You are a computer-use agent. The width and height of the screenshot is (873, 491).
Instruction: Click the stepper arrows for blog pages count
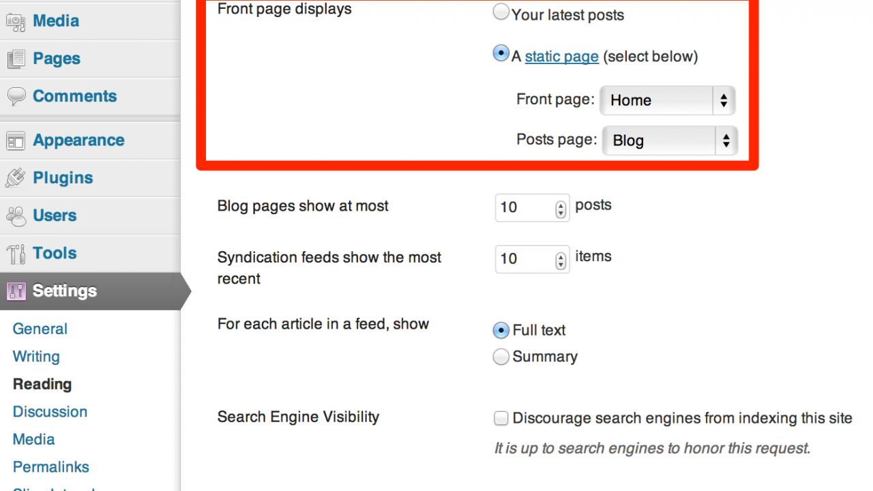coord(561,208)
